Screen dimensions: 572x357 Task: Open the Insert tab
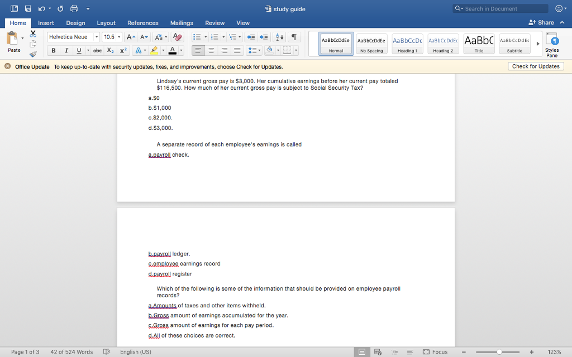point(46,23)
